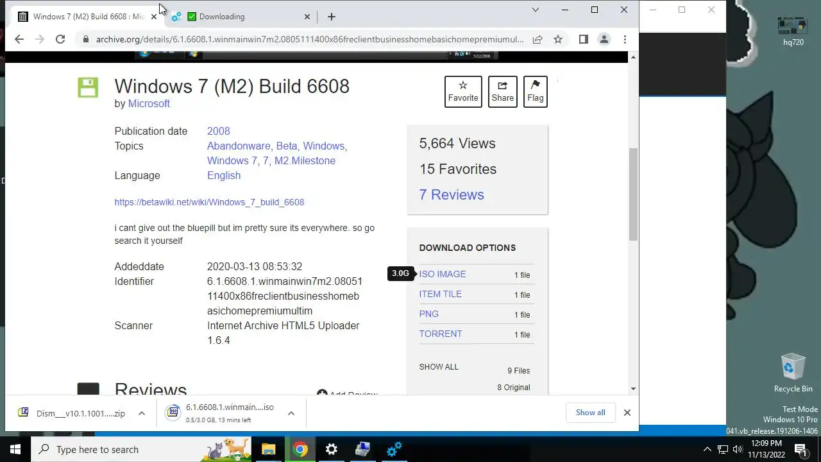Close the Downloading tab
821x462 pixels.
tap(307, 17)
